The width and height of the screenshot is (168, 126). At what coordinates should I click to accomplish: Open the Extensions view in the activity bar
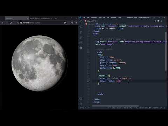coord(81,43)
